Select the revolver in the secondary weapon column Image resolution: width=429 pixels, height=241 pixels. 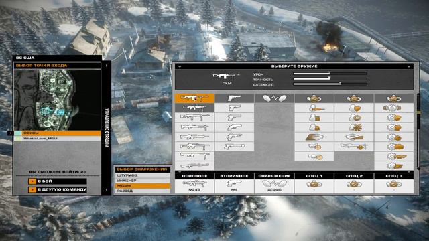click(x=235, y=127)
